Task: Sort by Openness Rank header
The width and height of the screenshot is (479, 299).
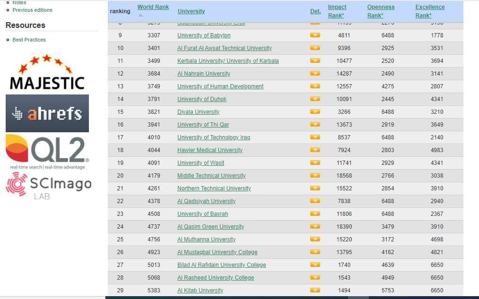Action: click(x=381, y=11)
